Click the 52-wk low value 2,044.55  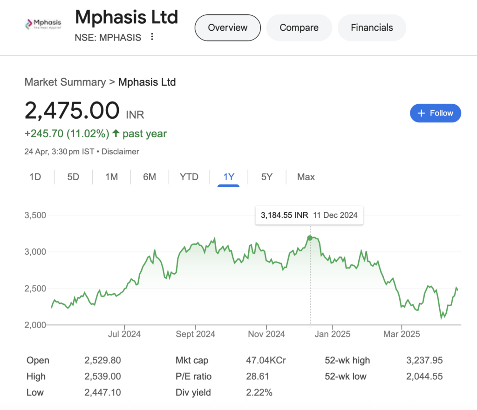click(424, 376)
